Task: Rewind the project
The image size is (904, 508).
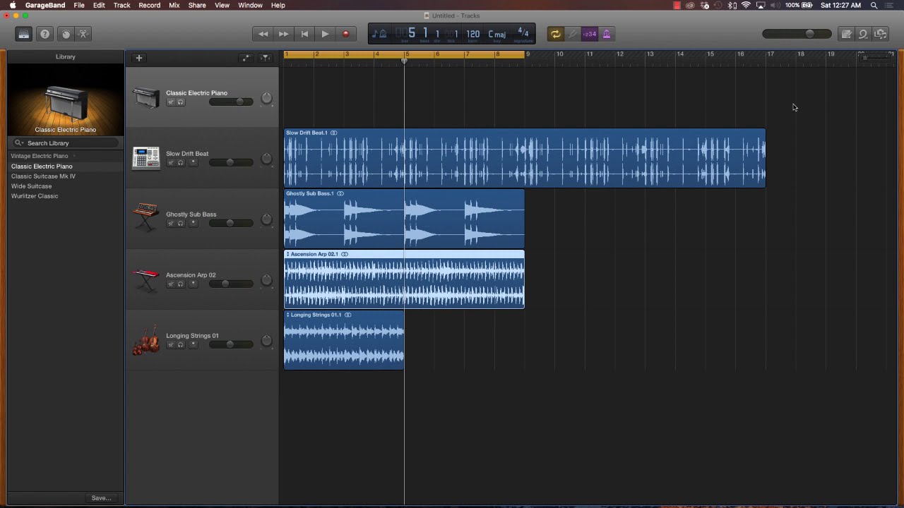Action: pos(263,34)
